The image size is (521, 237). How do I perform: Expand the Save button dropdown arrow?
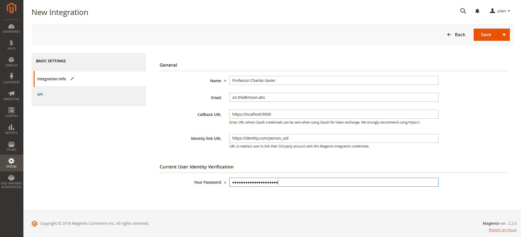(x=504, y=35)
